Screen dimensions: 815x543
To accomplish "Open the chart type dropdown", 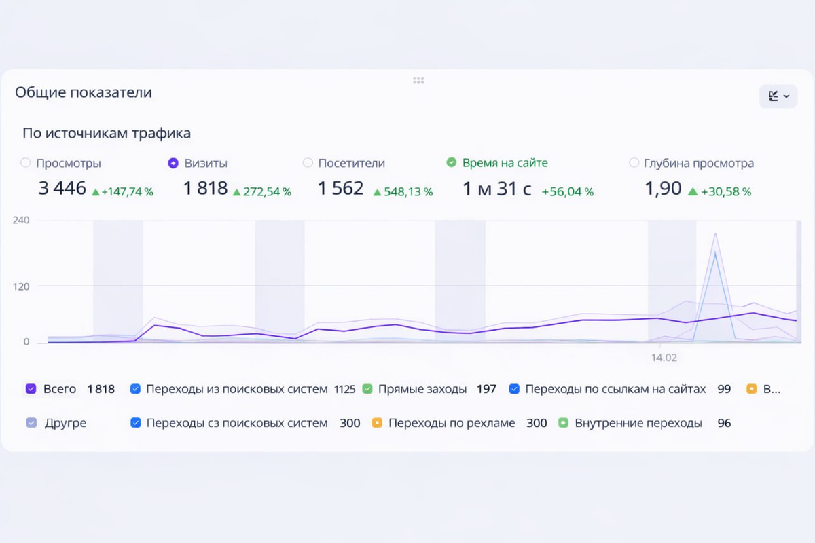I will tap(778, 96).
